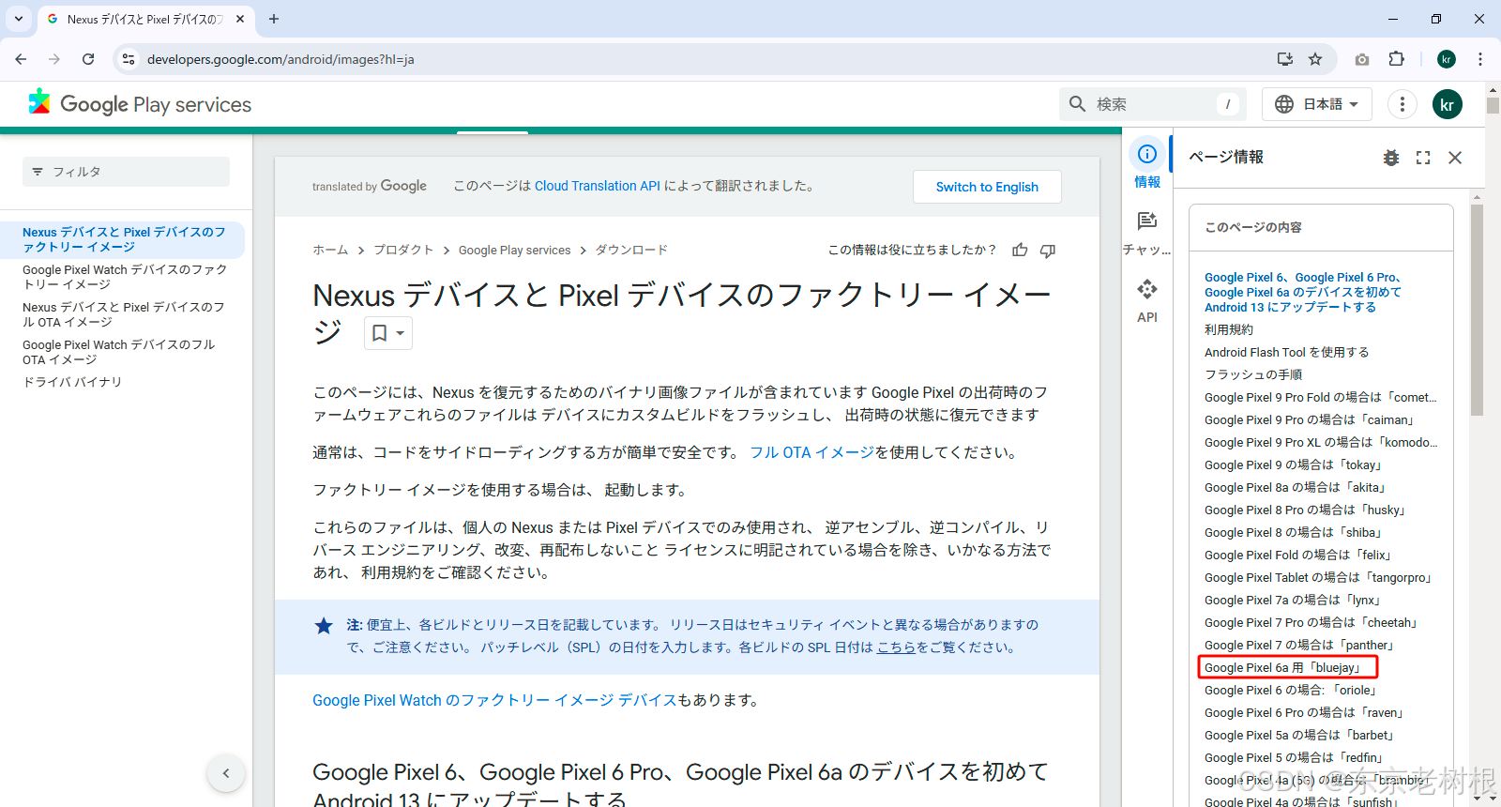1501x807 pixels.
Task: Open the チャット chat panel tab
Action: (1147, 233)
